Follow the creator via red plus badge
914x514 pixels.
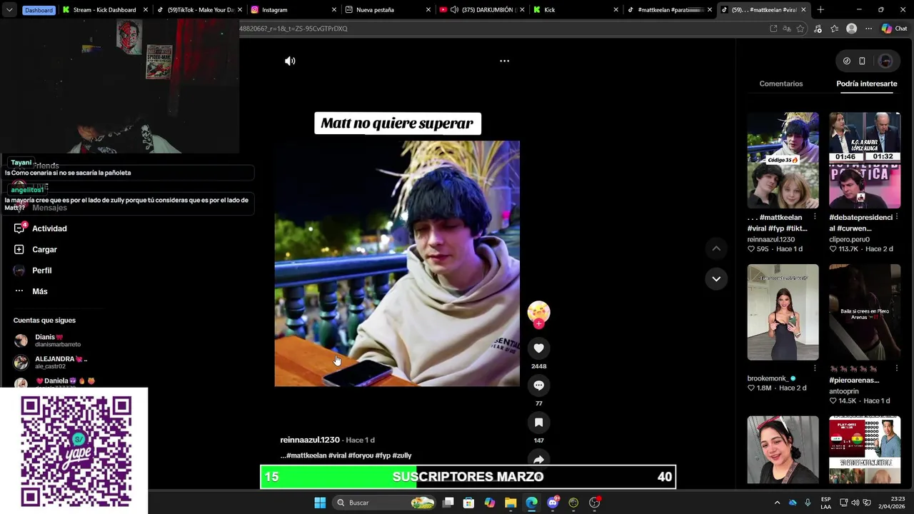click(538, 324)
